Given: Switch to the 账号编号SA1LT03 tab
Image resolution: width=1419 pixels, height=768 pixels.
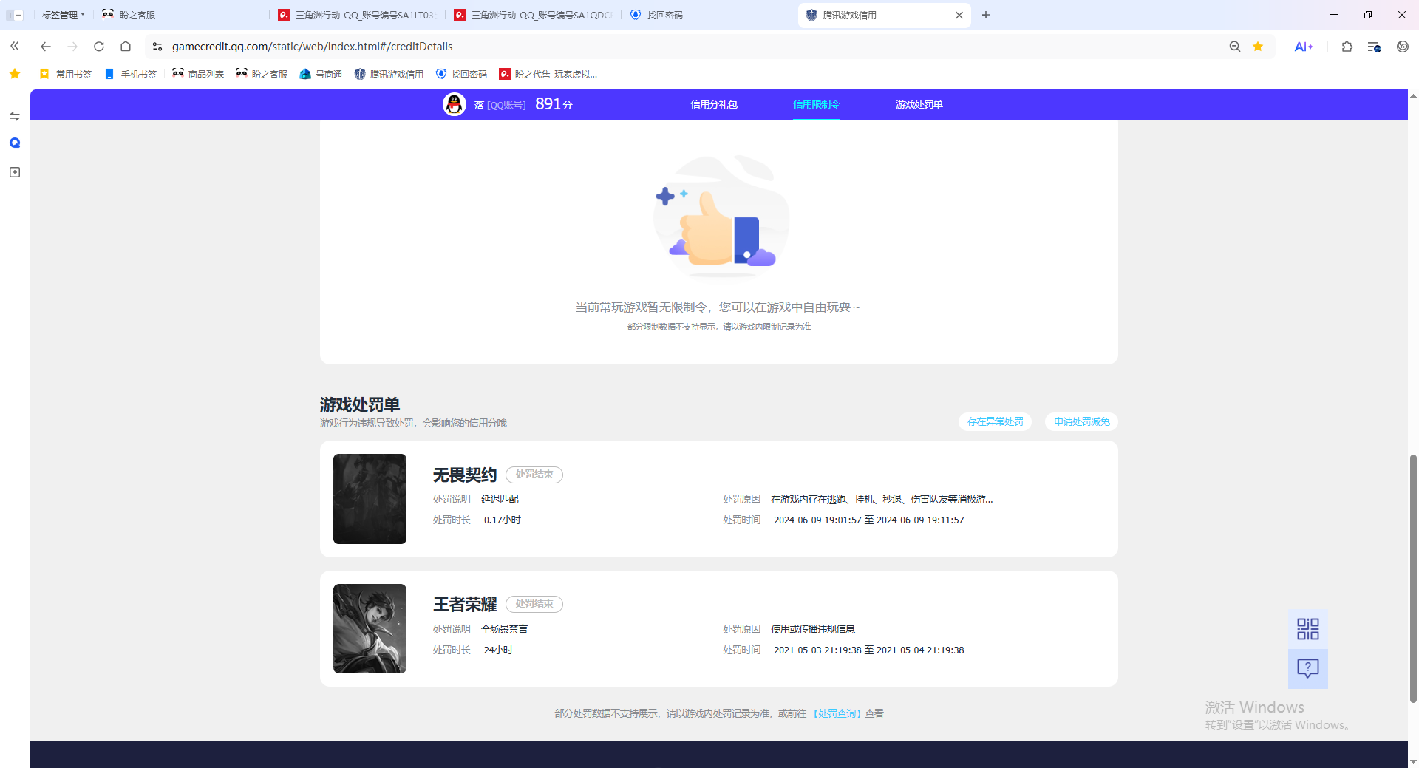Looking at the screenshot, I should [357, 15].
